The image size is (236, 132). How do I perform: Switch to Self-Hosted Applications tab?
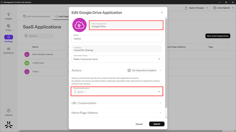(x=37, y=16)
